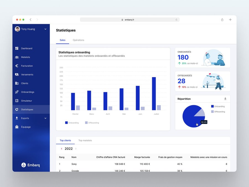Select the Sales tab
Viewport: 249px width, 187px height.
click(63, 40)
